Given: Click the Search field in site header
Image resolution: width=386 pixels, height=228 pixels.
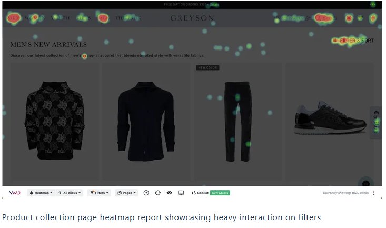Looking at the screenshot, I should pyautogui.click(x=325, y=18).
